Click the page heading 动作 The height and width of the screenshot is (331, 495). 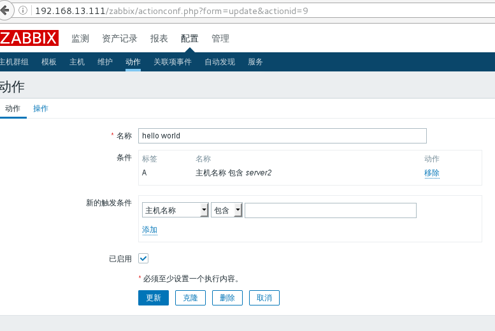pos(12,87)
